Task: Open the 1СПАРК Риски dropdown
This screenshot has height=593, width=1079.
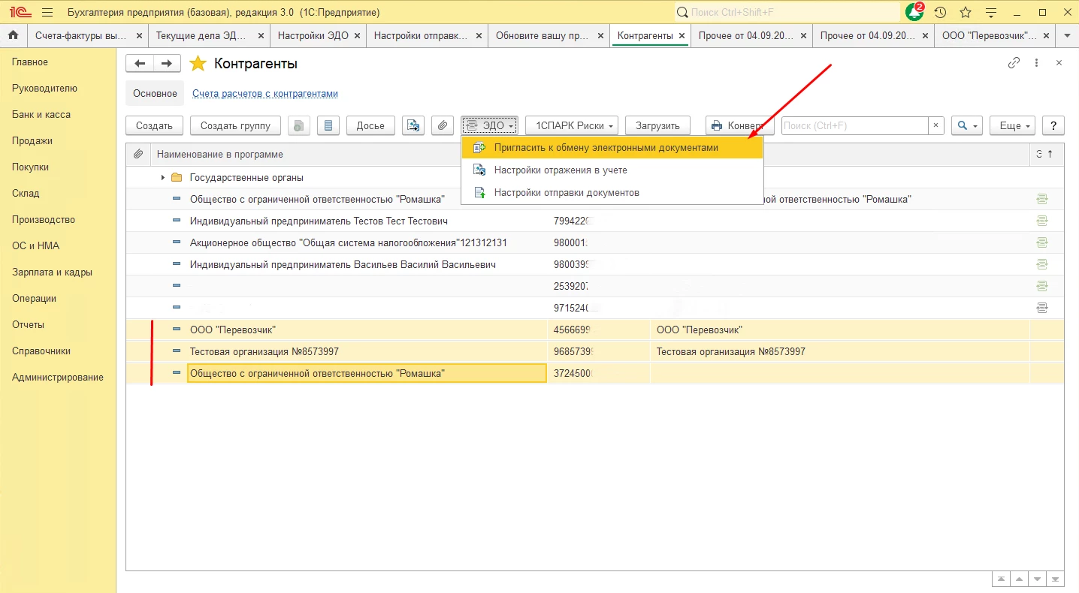Action: click(571, 126)
